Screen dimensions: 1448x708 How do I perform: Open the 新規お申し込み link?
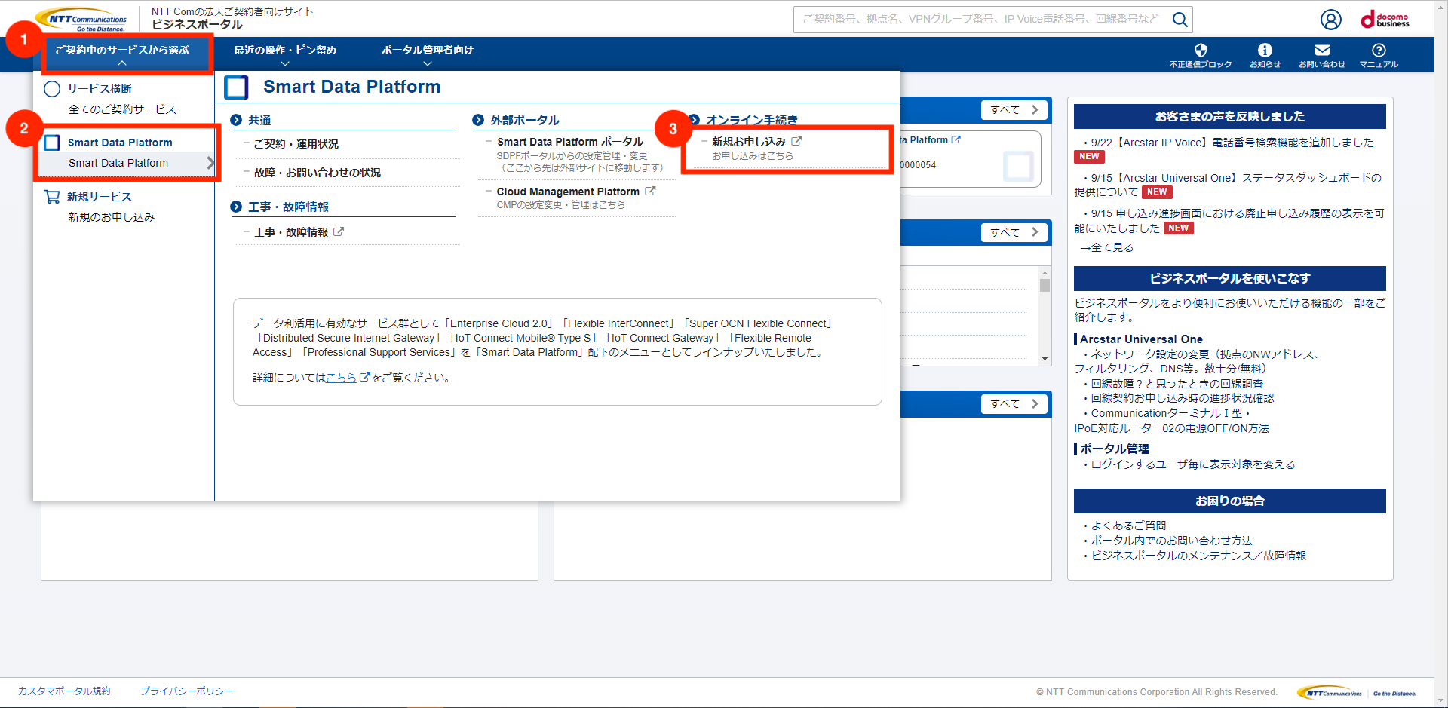749,142
